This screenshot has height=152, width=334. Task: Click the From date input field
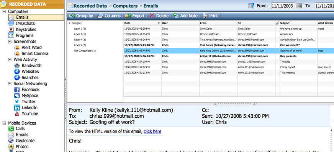pyautogui.click(x=283, y=6)
